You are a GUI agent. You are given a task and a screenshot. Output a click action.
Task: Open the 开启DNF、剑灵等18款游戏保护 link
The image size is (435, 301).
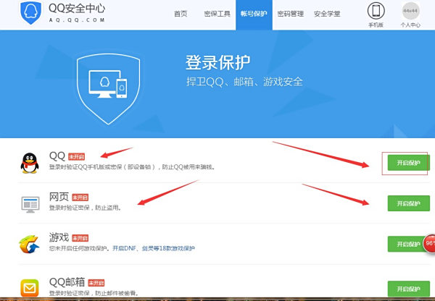click(x=154, y=248)
